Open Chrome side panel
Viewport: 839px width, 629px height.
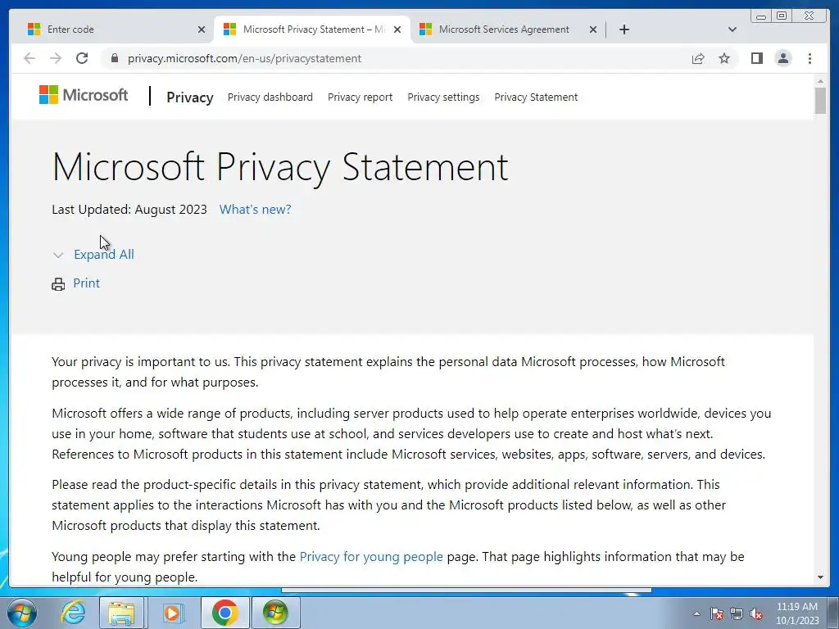pos(756,58)
